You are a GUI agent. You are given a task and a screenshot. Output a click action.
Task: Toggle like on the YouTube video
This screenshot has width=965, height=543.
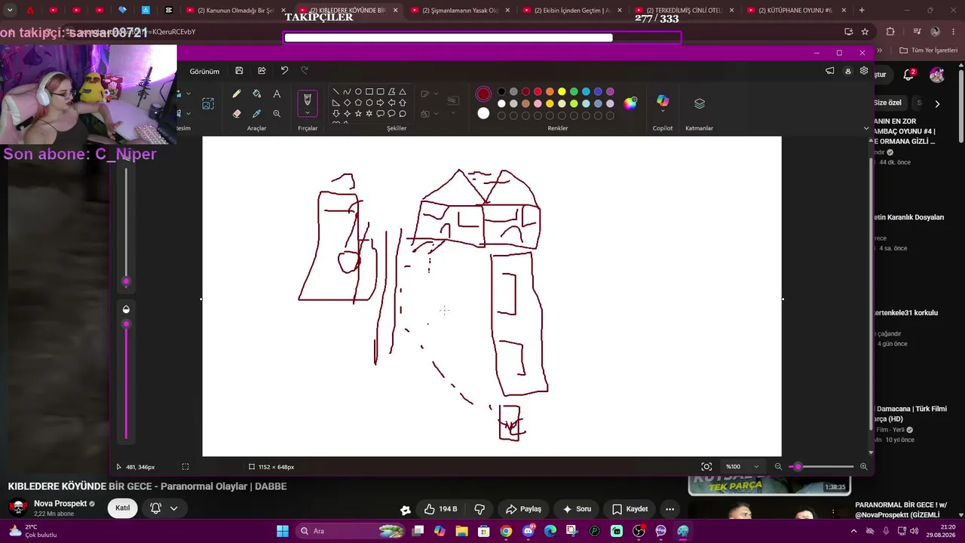(x=440, y=509)
